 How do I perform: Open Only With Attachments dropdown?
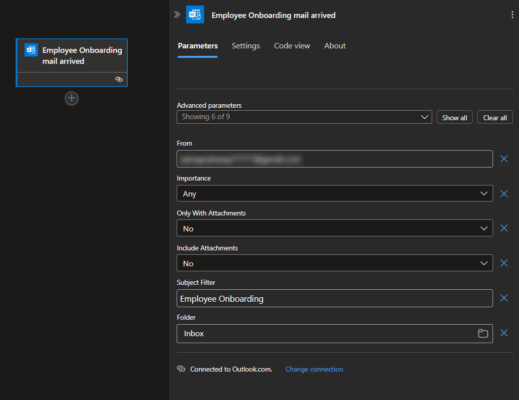coord(334,228)
